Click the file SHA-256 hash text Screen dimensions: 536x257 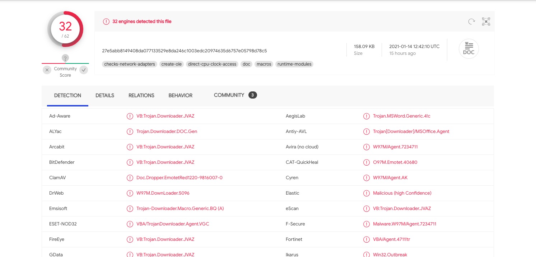point(185,51)
